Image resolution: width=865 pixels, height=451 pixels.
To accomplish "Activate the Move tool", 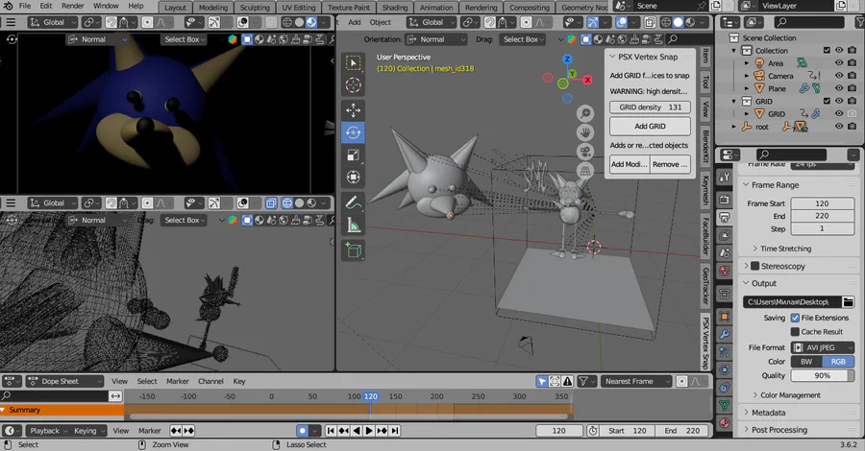I will pyautogui.click(x=353, y=110).
